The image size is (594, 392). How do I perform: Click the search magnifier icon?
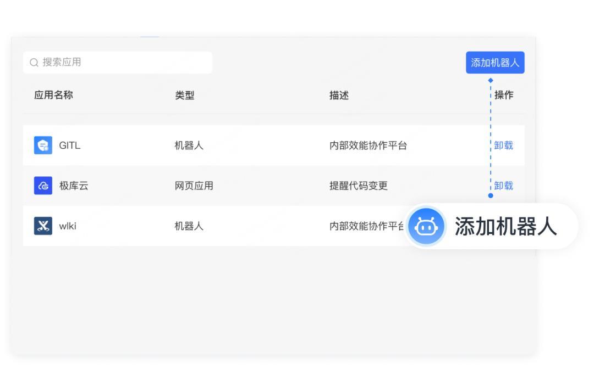pyautogui.click(x=34, y=63)
